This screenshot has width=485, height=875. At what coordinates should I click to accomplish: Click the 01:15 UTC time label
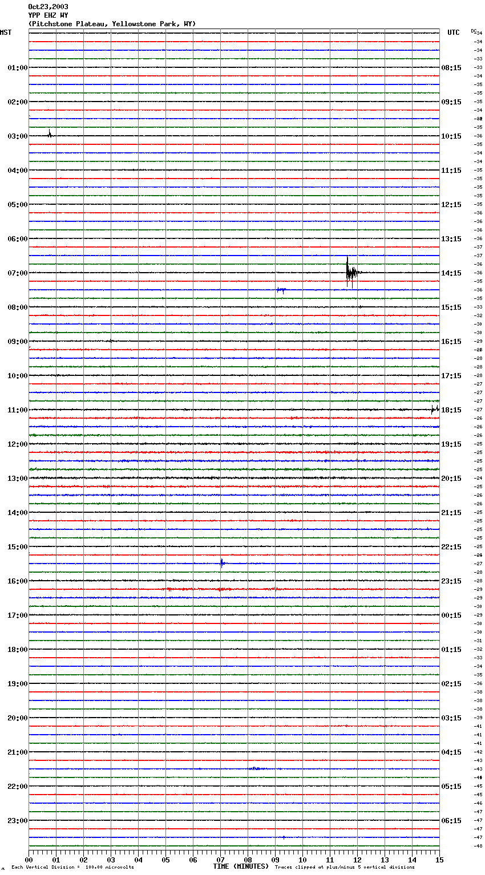[451, 650]
